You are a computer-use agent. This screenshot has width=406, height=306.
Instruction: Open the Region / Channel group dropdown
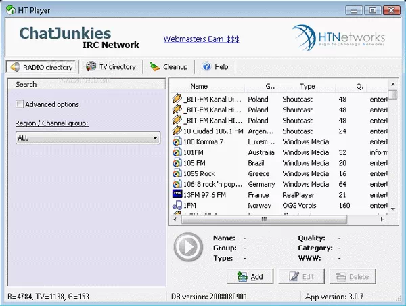point(88,137)
